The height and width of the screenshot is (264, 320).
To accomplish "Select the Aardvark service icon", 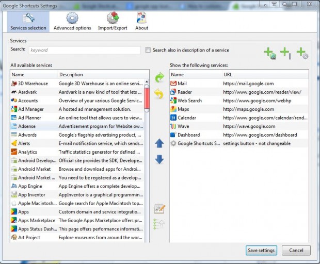I will click(14, 92).
